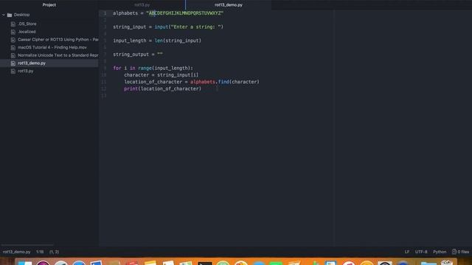Open rot13.py from the tree view
472x265 pixels.
point(26,71)
